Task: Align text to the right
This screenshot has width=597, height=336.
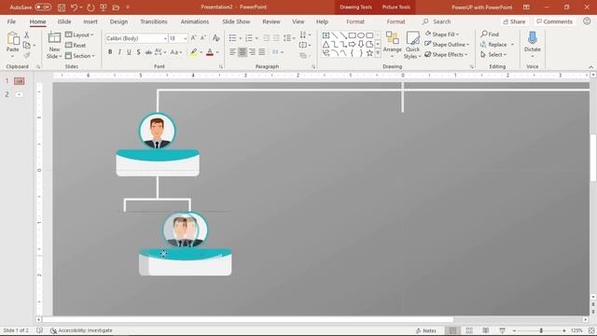Action: coord(252,52)
